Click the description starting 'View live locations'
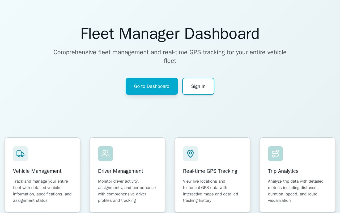The width and height of the screenshot is (340, 213). pos(211,191)
